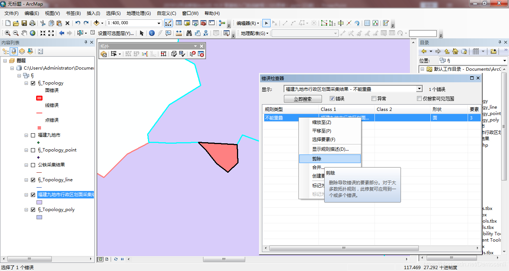
Task: Toggle visibility of fj_Topology layer
Action: point(33,83)
